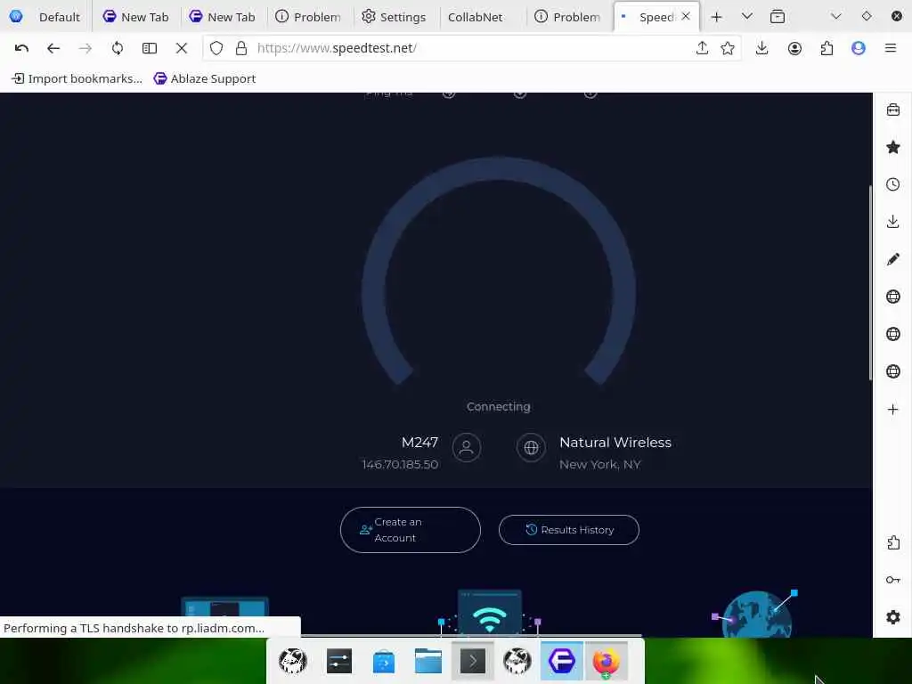Open the terminal icon in dock
Screen dimensions: 912x684
[473, 662]
